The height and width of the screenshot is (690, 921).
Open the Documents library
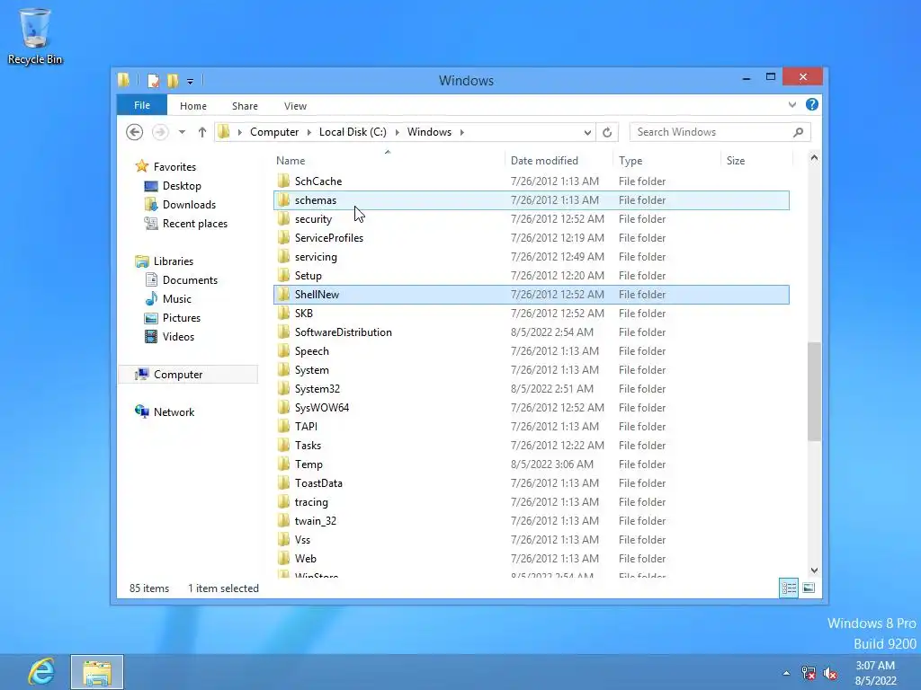pyautogui.click(x=190, y=280)
